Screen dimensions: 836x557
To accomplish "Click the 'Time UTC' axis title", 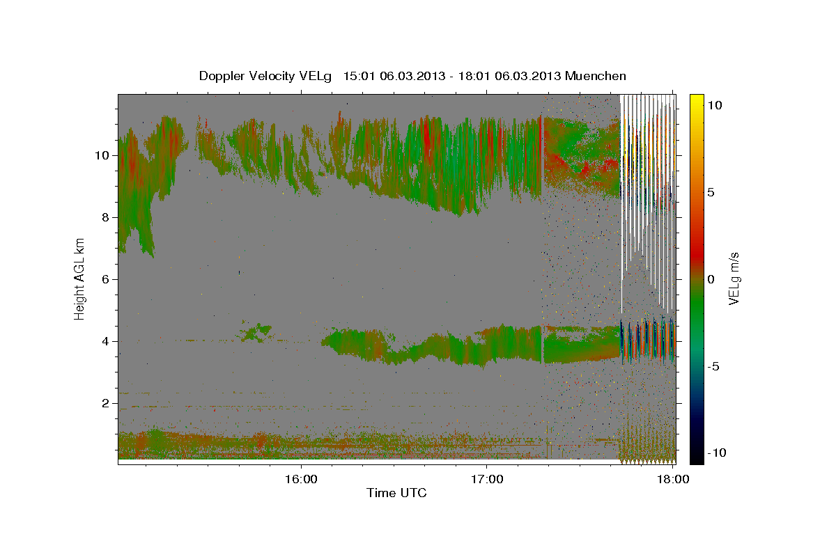I will click(396, 493).
